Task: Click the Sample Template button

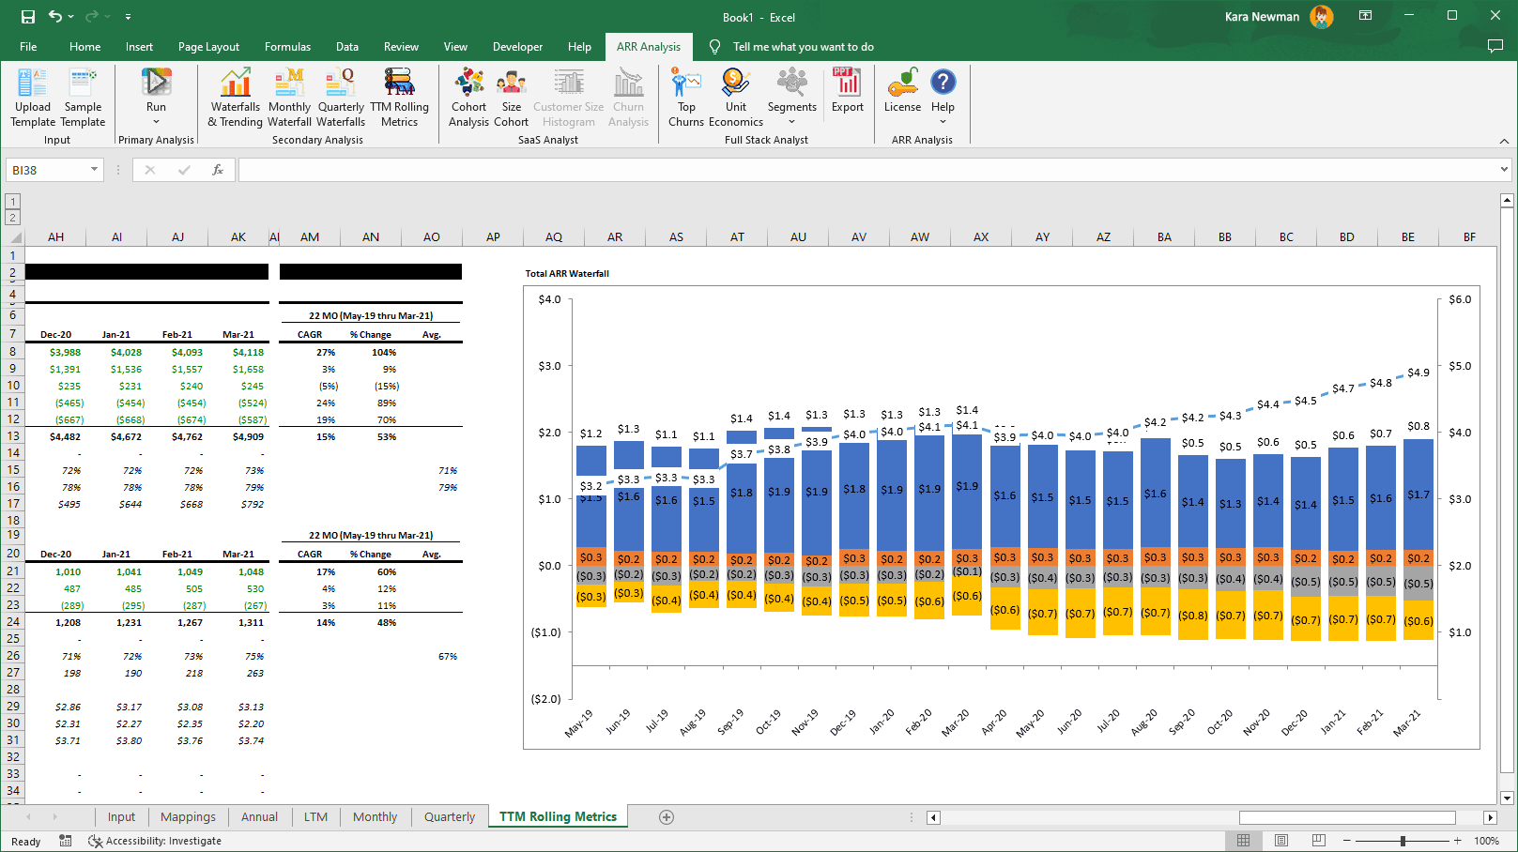Action: click(x=83, y=97)
